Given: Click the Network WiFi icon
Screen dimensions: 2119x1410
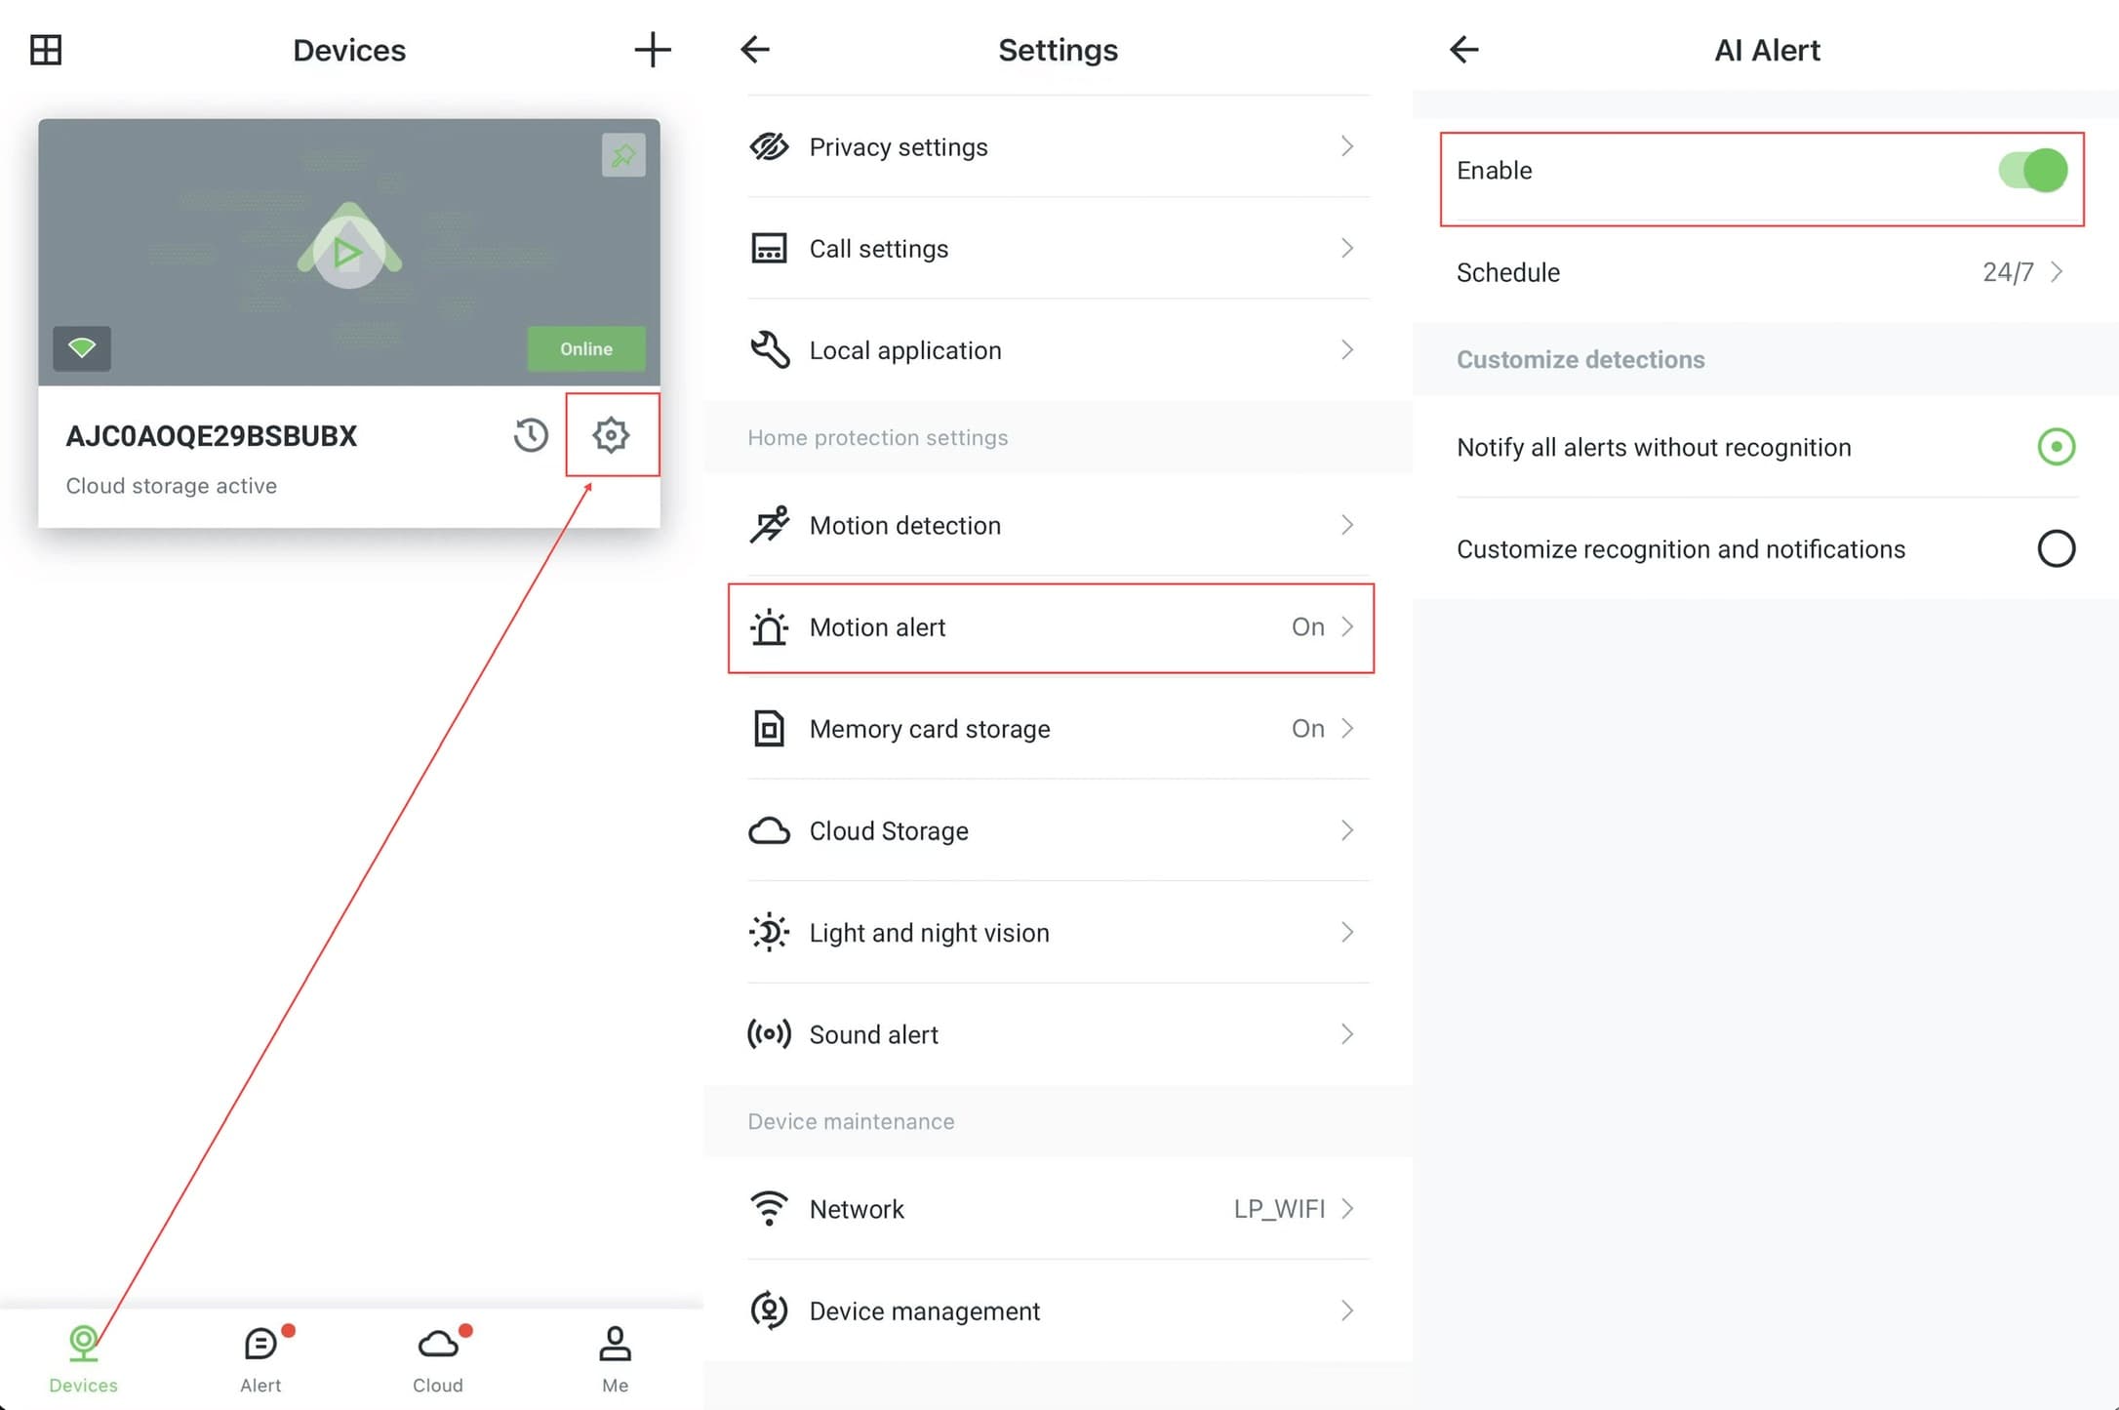Looking at the screenshot, I should pyautogui.click(x=769, y=1209).
